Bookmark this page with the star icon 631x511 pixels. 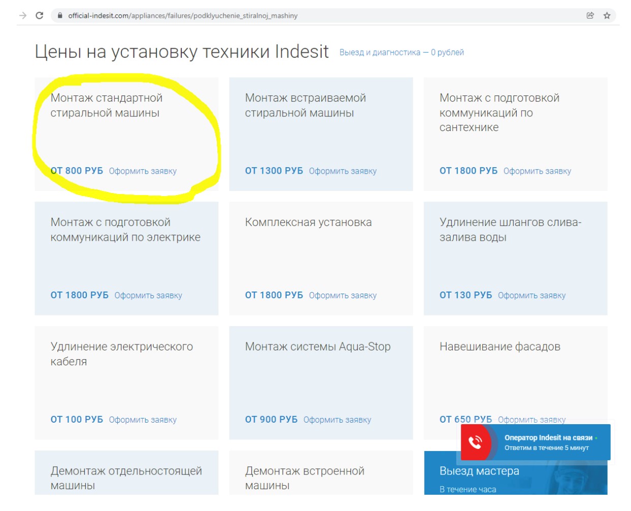click(x=607, y=16)
